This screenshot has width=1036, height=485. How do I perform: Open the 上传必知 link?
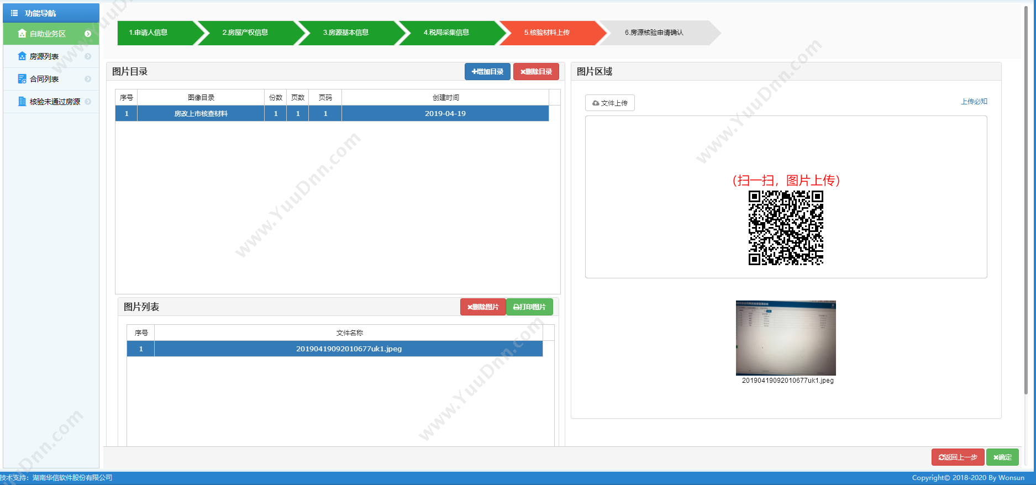tap(974, 102)
